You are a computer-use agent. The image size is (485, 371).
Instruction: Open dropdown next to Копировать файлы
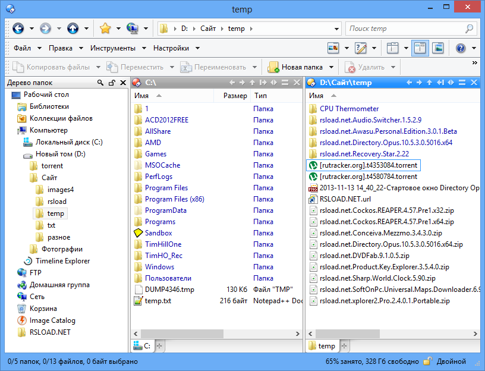pyautogui.click(x=96, y=67)
